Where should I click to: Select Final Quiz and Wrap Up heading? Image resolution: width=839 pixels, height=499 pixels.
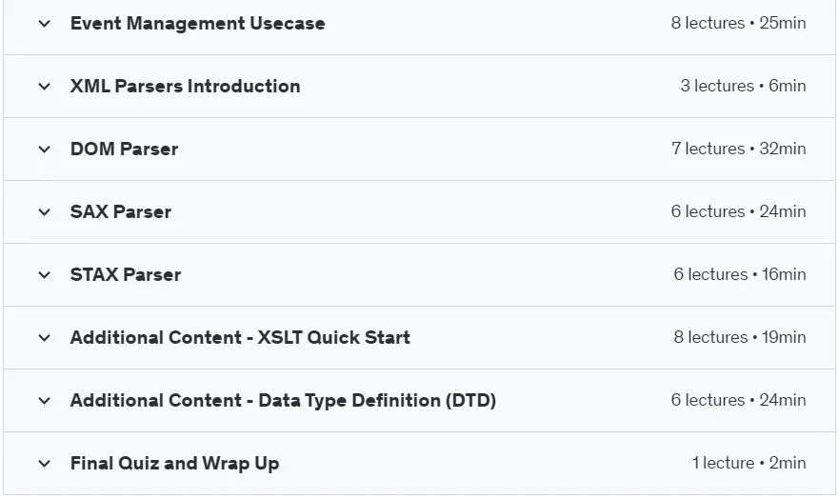[174, 463]
